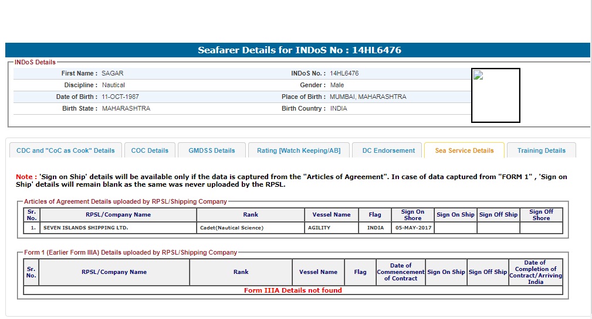592x319 pixels.
Task: Click the Place of Birth value MUMBAI, MAHARASHTRA
Action: (368, 97)
